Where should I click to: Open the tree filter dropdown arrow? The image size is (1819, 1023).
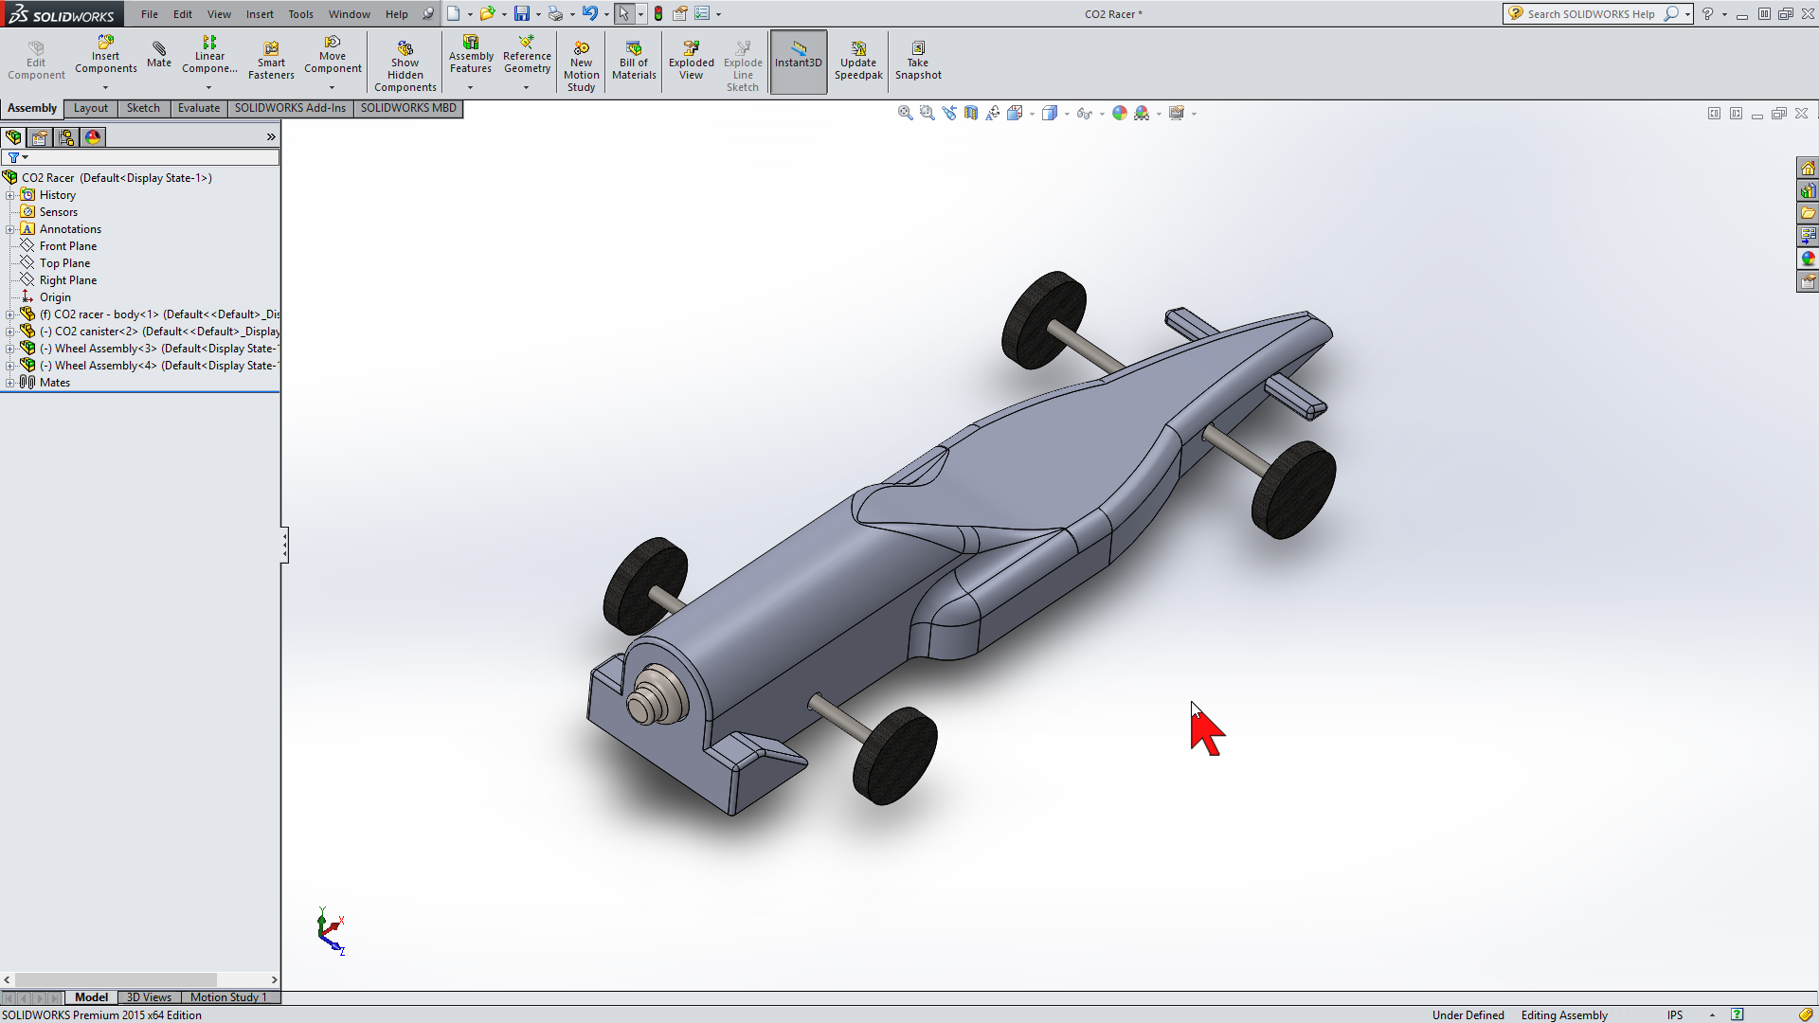[x=26, y=157]
